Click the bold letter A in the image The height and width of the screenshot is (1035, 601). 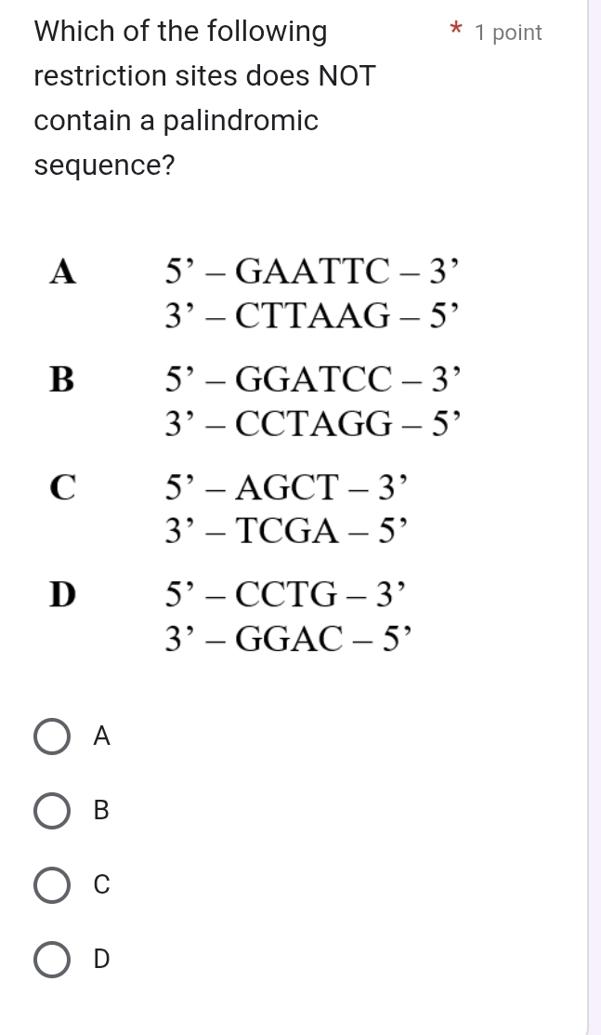(x=63, y=272)
